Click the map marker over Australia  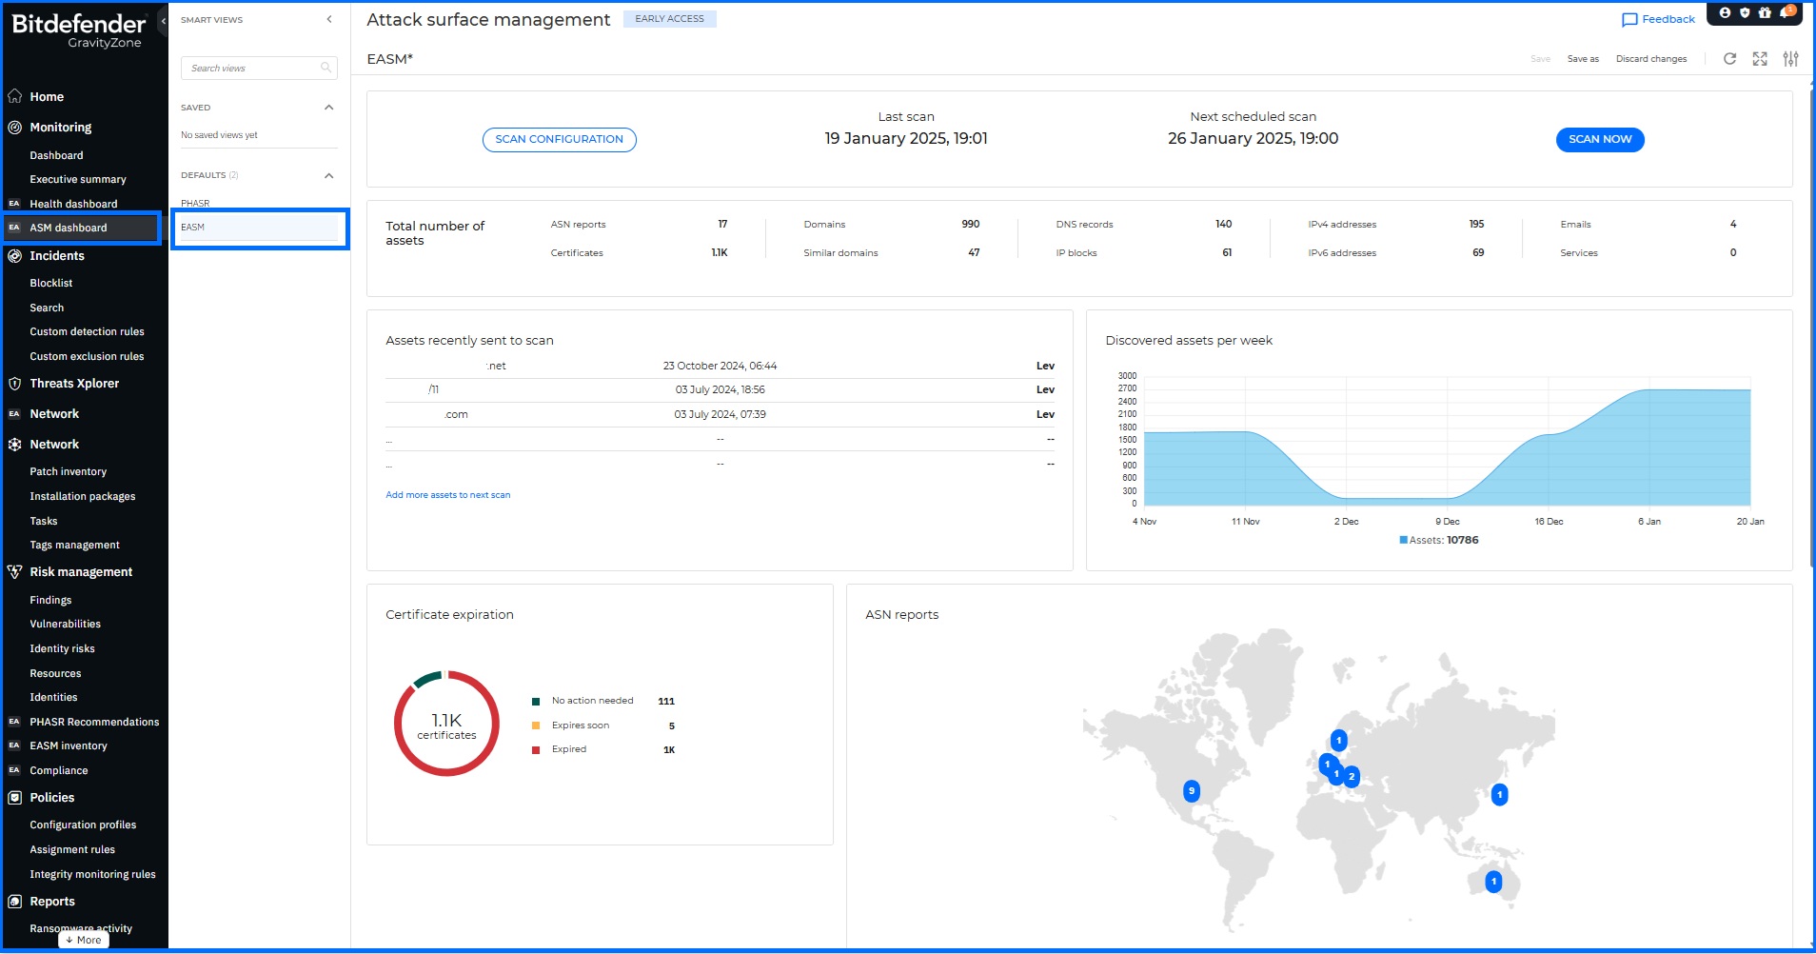[x=1493, y=882]
